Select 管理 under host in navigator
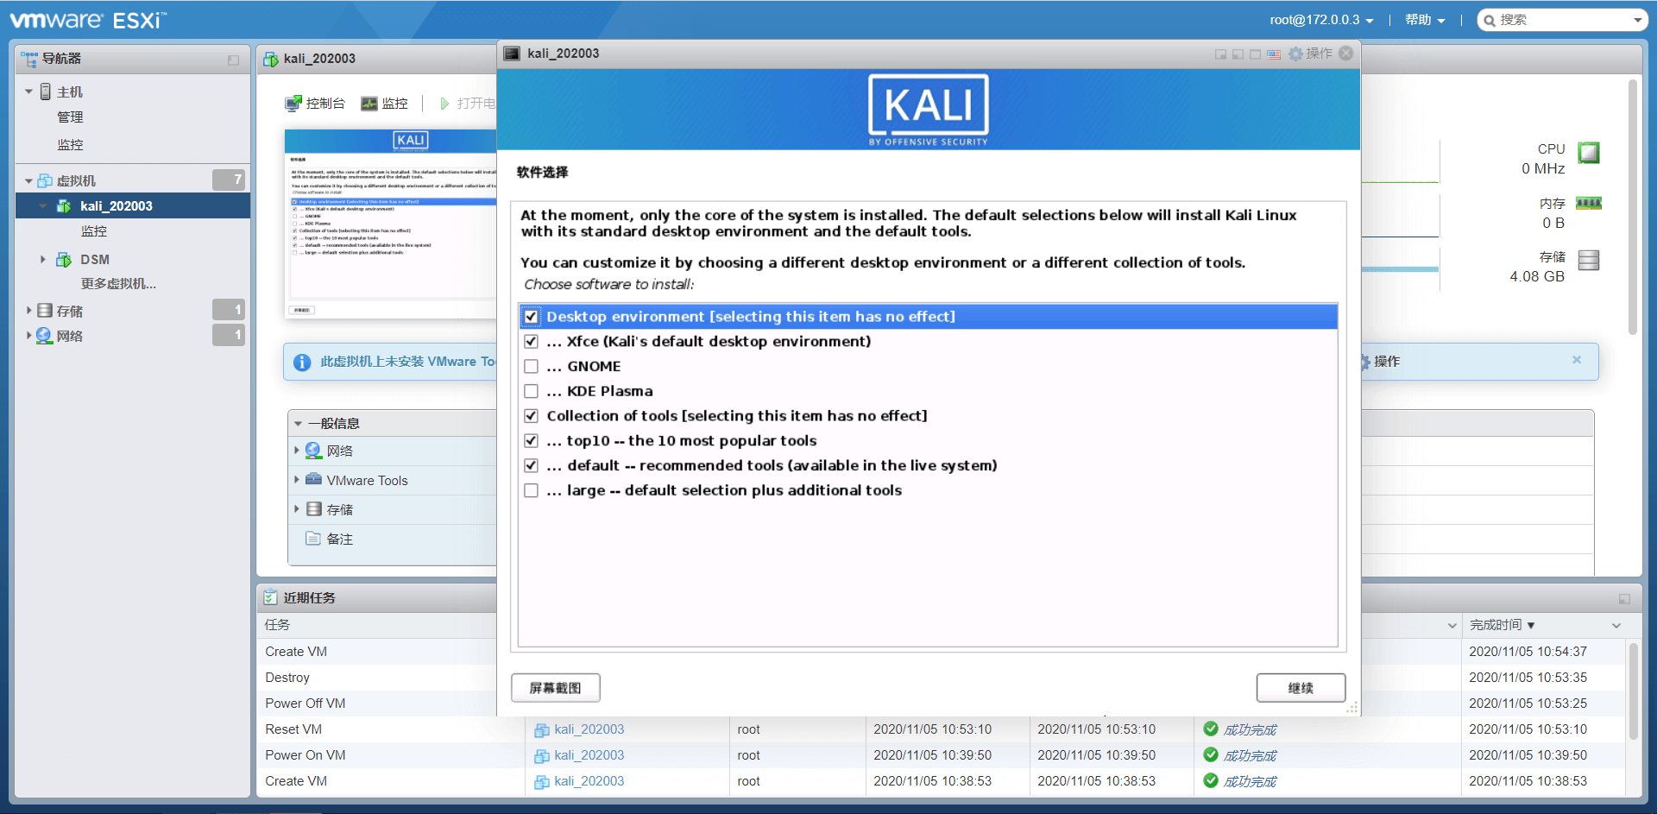This screenshot has width=1657, height=814. tap(70, 117)
